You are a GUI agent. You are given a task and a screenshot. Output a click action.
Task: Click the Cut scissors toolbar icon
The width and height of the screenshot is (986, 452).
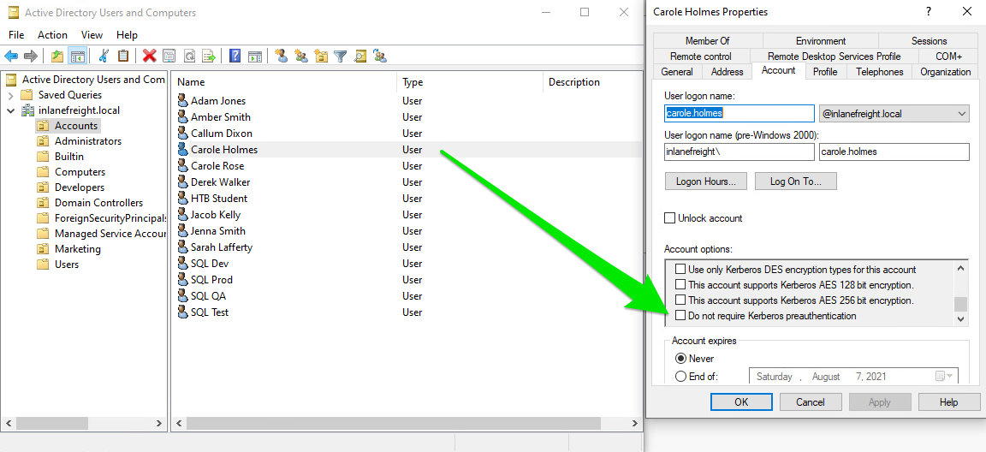coord(104,56)
